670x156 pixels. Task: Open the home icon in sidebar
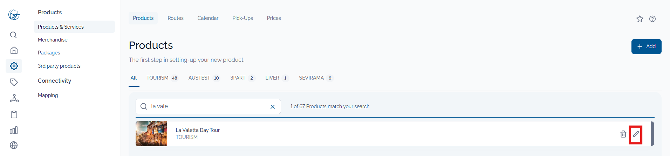[x=14, y=50]
